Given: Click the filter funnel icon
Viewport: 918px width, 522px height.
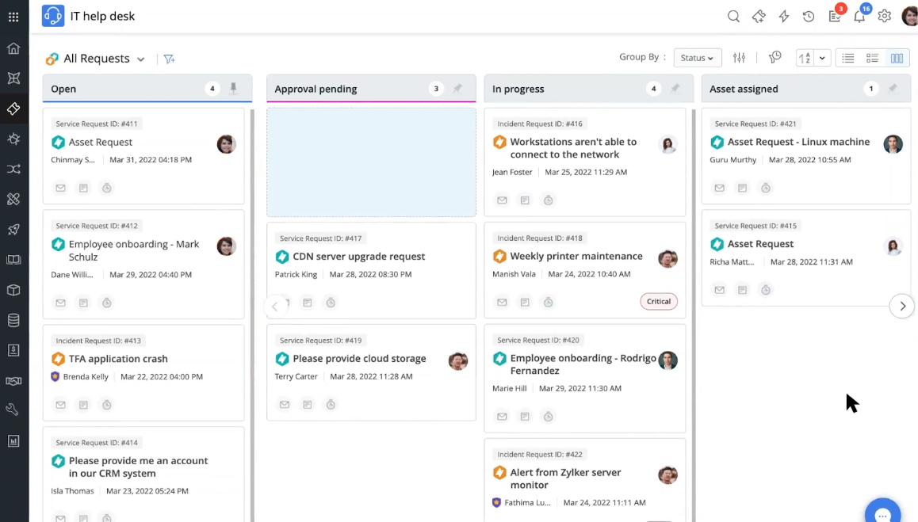Looking at the screenshot, I should (169, 59).
